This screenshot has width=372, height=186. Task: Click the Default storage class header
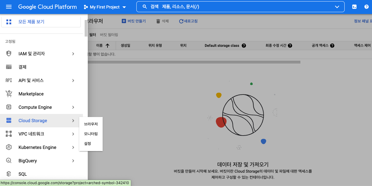pos(222,46)
